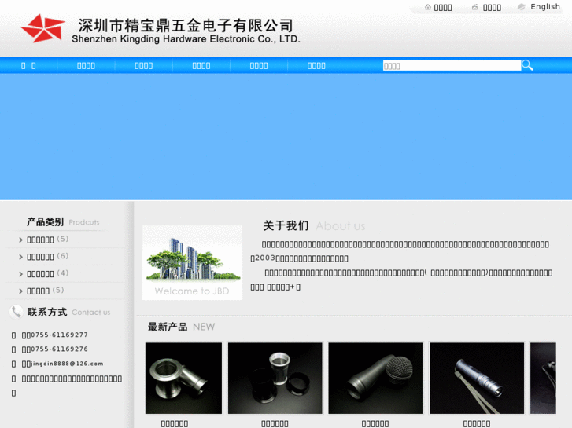Click the telephone icon beside Contact us
This screenshot has height=428, width=572.
[16, 313]
